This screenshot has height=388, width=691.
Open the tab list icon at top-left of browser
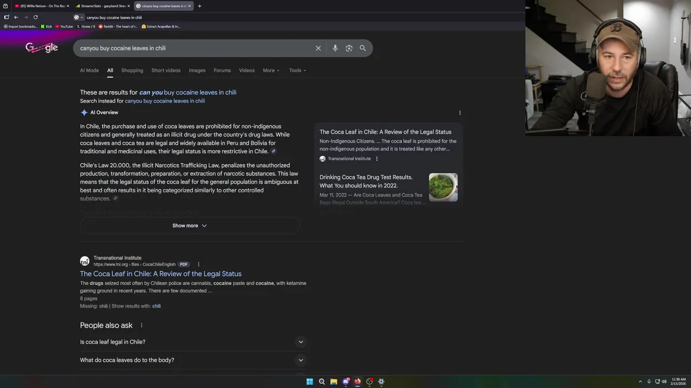coord(5,6)
